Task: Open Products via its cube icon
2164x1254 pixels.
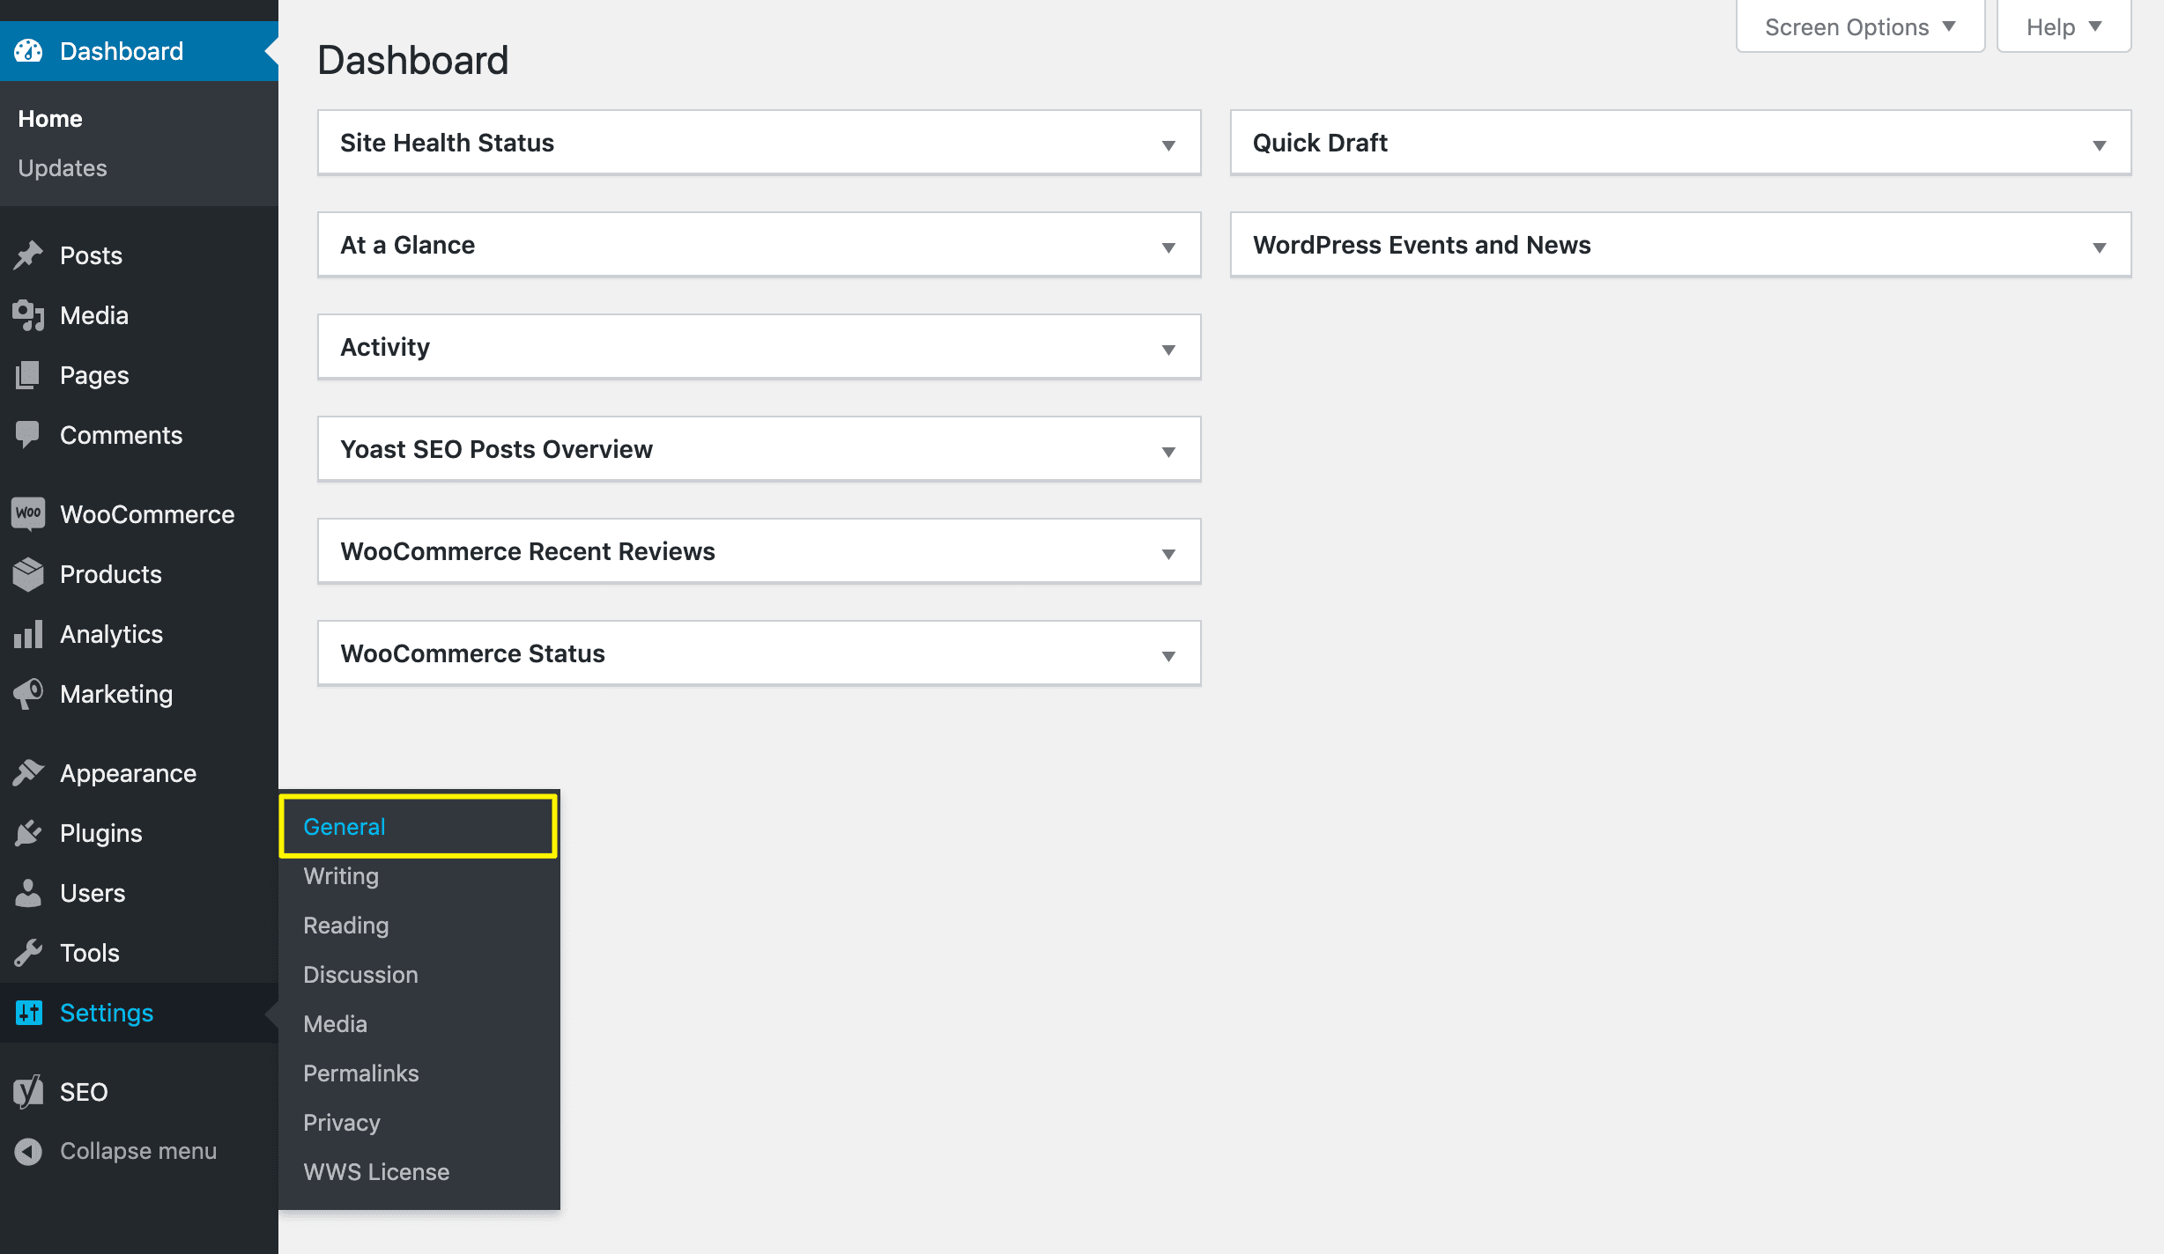Action: [28, 573]
